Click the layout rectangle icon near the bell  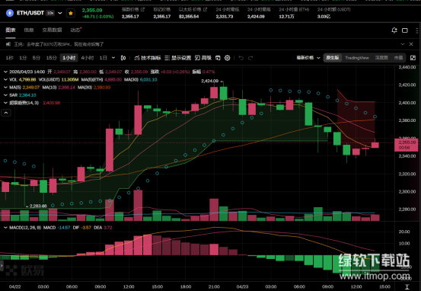tap(405, 30)
